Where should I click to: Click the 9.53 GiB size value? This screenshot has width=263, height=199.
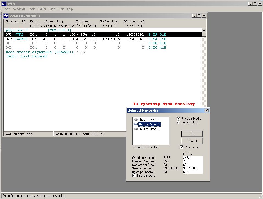click(x=157, y=39)
